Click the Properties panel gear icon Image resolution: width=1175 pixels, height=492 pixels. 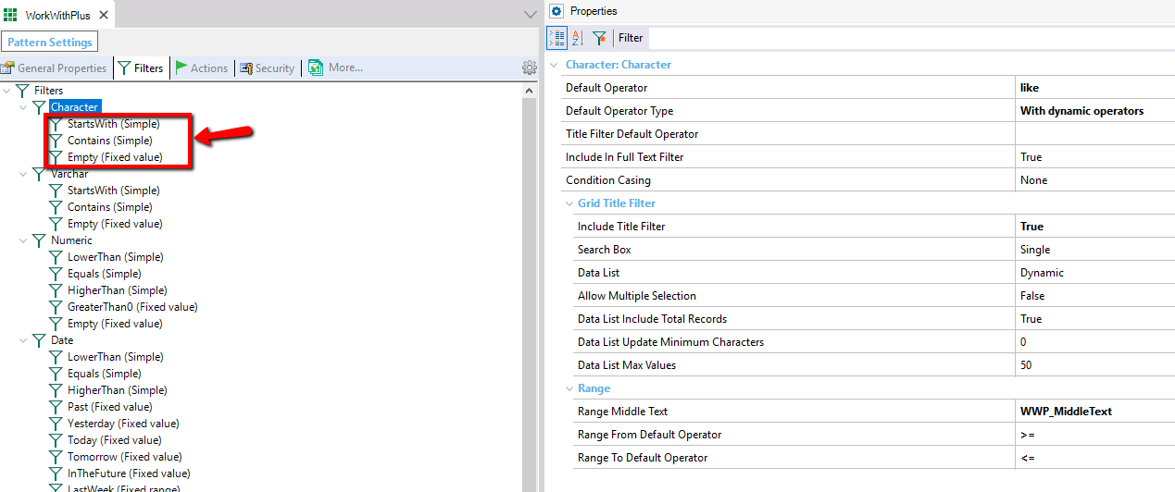[556, 11]
